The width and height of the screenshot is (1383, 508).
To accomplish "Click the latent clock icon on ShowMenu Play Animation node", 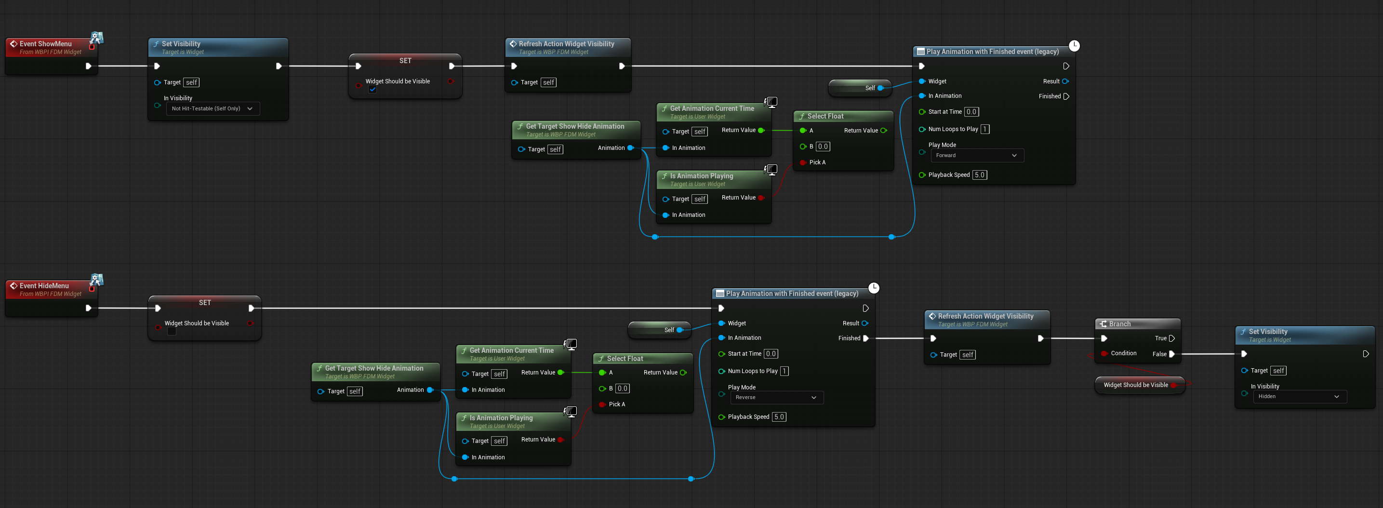I will click(x=1074, y=46).
